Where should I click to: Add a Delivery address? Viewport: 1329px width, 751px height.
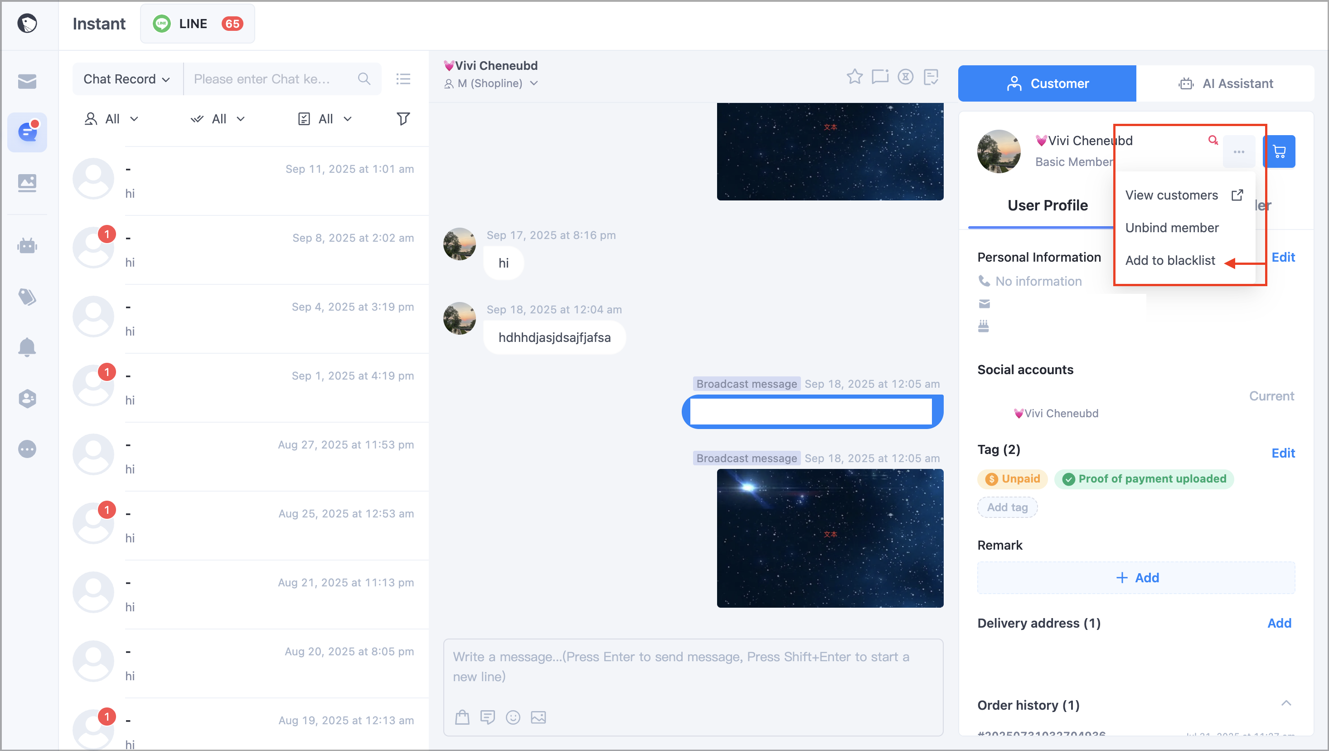(1279, 623)
